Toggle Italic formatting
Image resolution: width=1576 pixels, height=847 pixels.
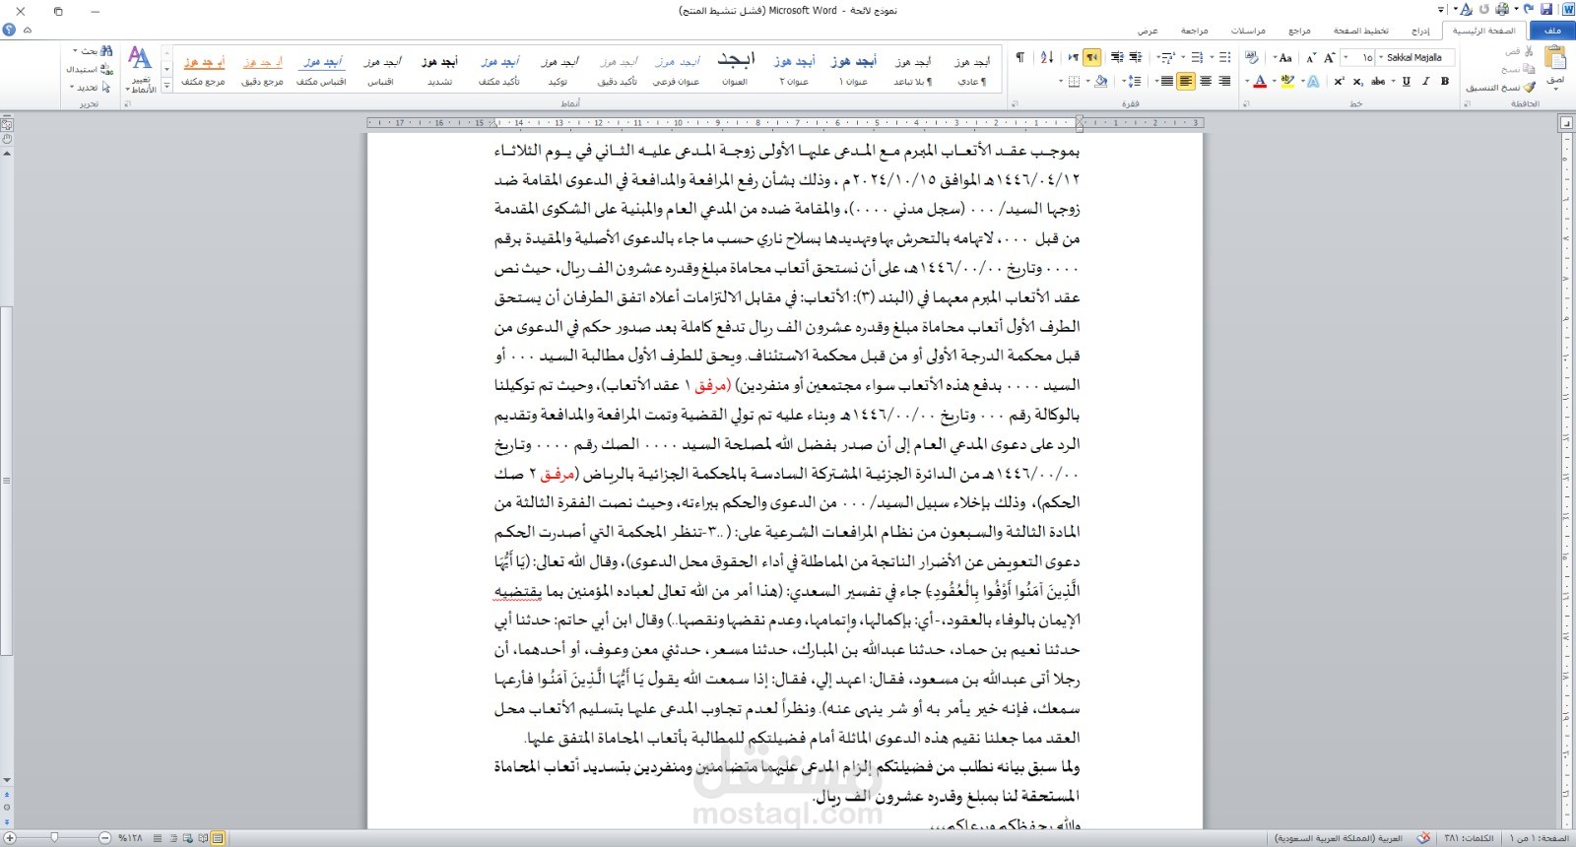coord(1425,81)
